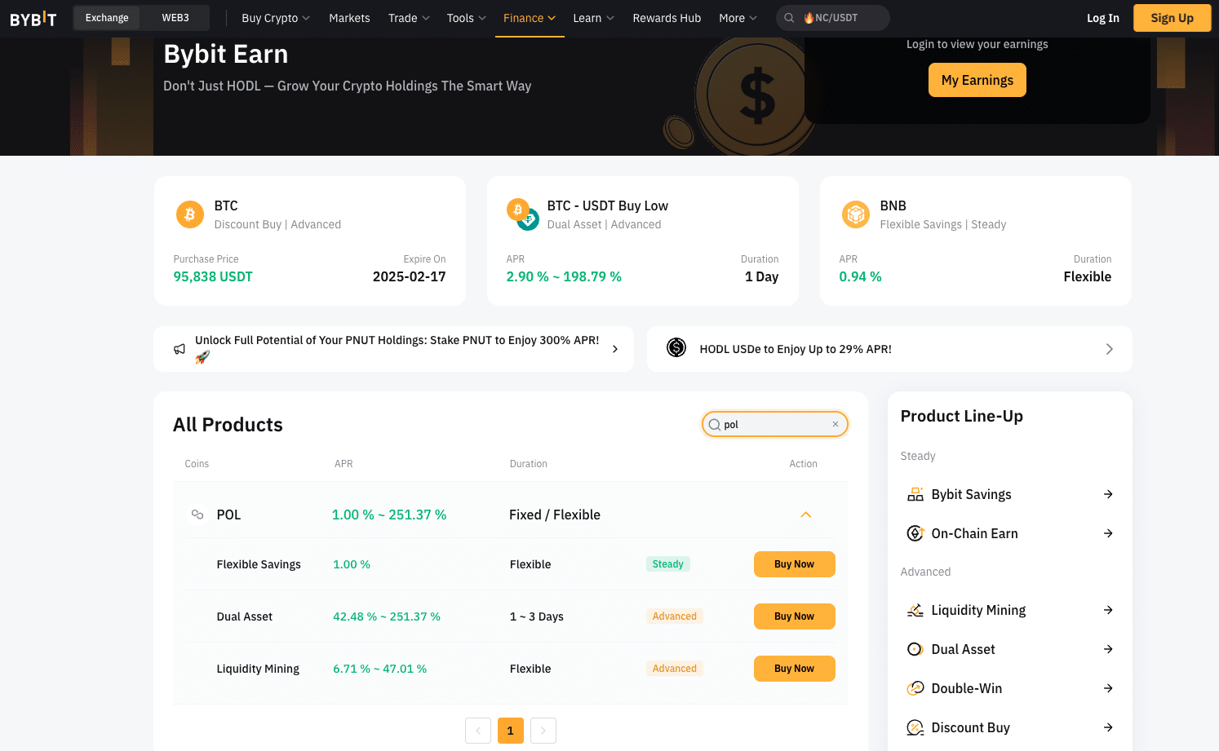
Task: Open the Rewards Hub menu item
Action: (667, 18)
